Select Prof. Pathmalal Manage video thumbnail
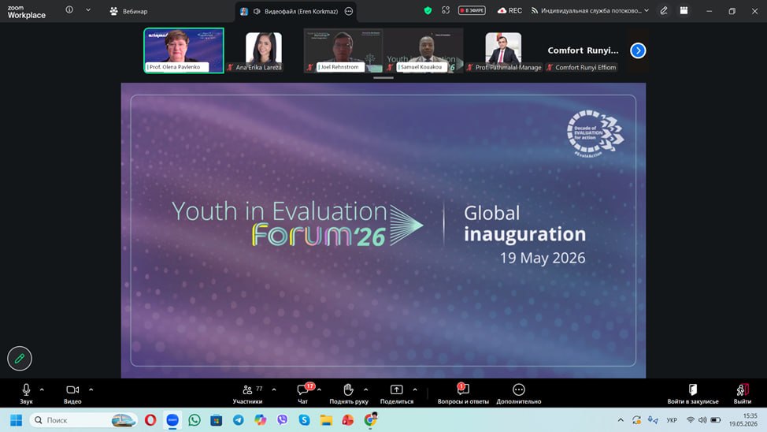Viewport: 767px width, 432px height. [503, 51]
